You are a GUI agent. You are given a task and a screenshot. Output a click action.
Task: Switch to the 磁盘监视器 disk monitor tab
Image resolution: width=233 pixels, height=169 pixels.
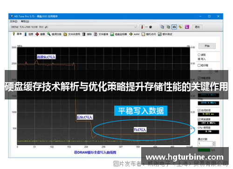click(119, 34)
